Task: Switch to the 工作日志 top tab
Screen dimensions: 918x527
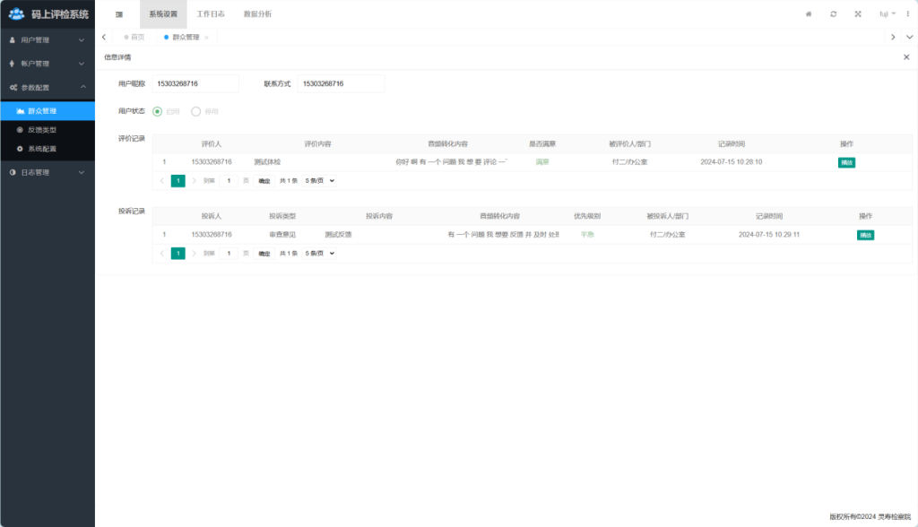Action: (211, 14)
